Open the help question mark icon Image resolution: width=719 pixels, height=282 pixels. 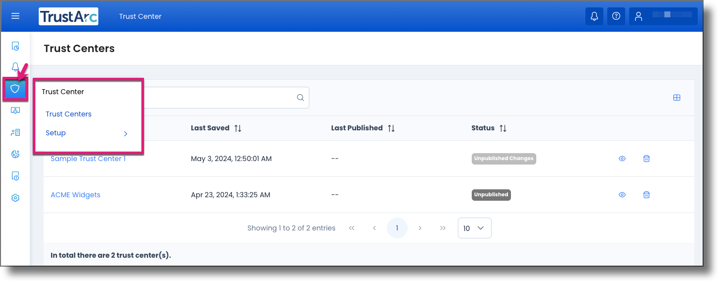coord(616,16)
